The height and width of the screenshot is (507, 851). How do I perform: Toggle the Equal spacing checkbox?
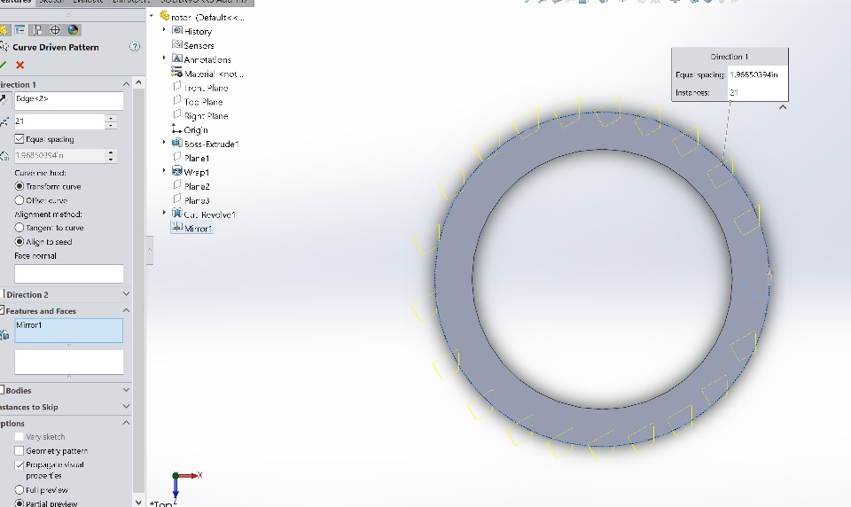click(x=20, y=139)
